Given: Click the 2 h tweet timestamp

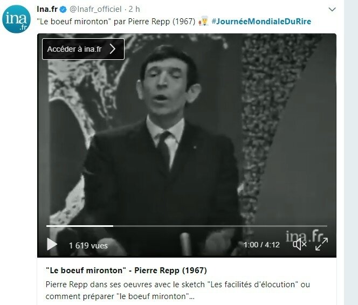Looking at the screenshot, I should click(134, 9).
